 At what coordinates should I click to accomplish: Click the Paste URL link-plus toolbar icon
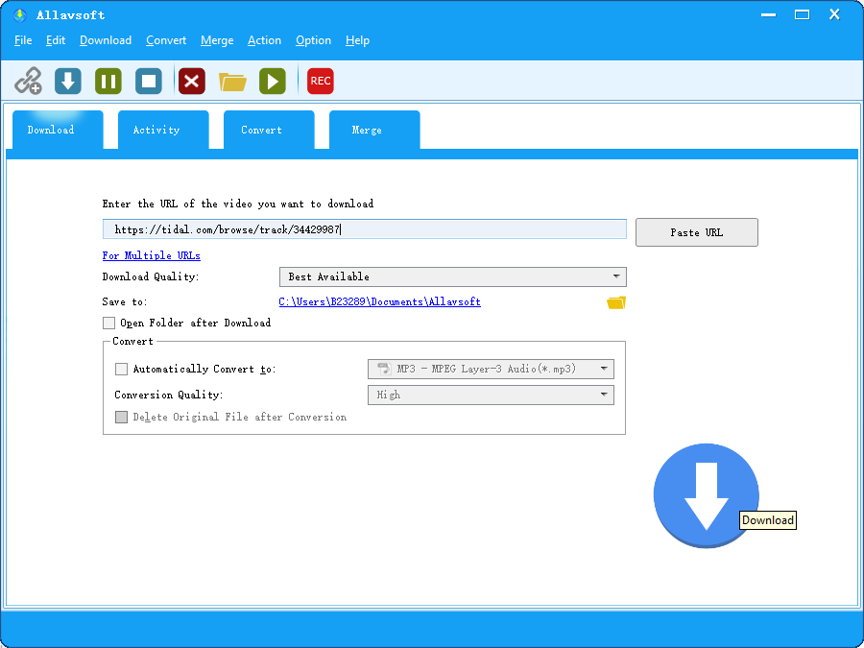tap(28, 81)
